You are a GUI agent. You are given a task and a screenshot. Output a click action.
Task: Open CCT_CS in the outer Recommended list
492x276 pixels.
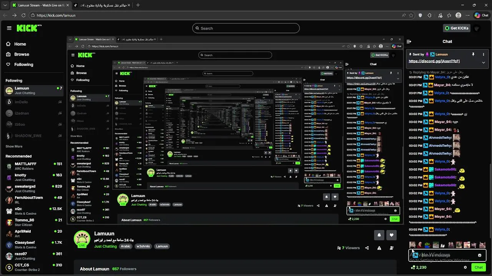(x=34, y=267)
